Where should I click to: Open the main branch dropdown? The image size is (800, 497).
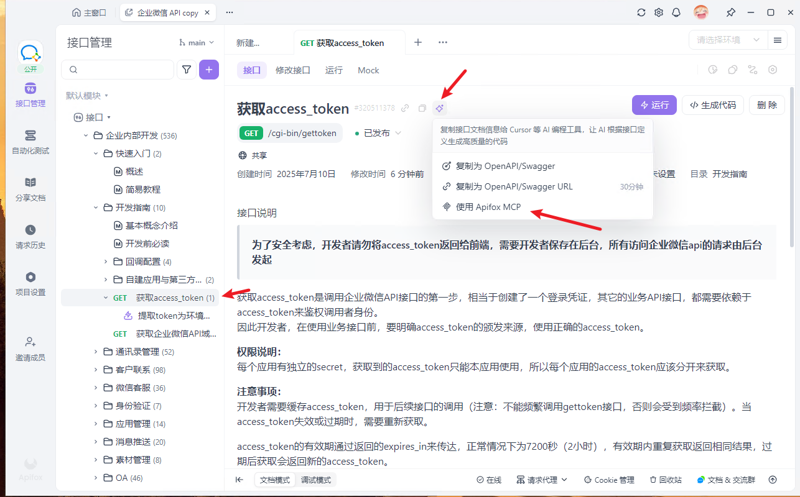[x=197, y=43]
